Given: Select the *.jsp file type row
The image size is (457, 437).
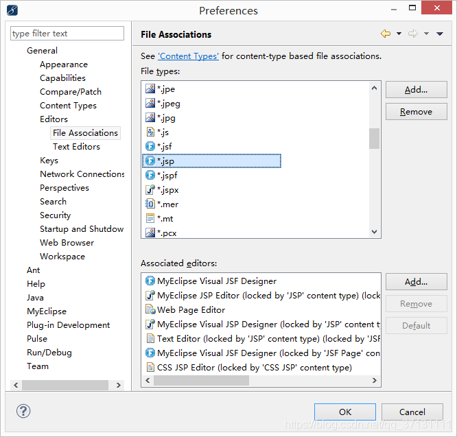Looking at the screenshot, I should coord(211,161).
